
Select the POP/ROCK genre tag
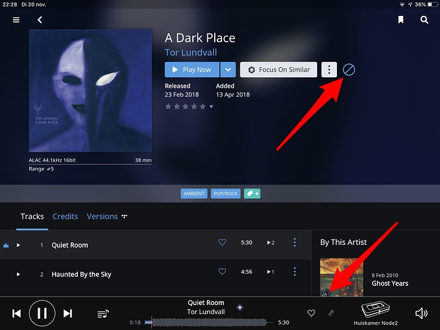pyautogui.click(x=225, y=193)
